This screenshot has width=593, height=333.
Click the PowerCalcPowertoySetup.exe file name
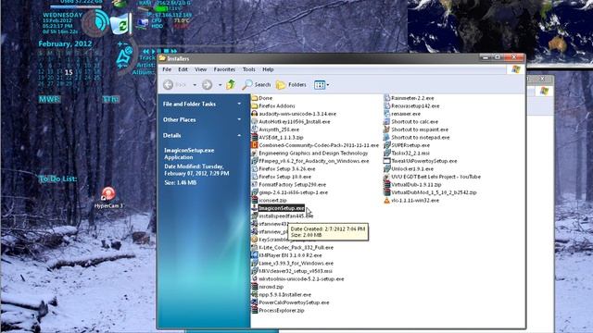pos(294,302)
